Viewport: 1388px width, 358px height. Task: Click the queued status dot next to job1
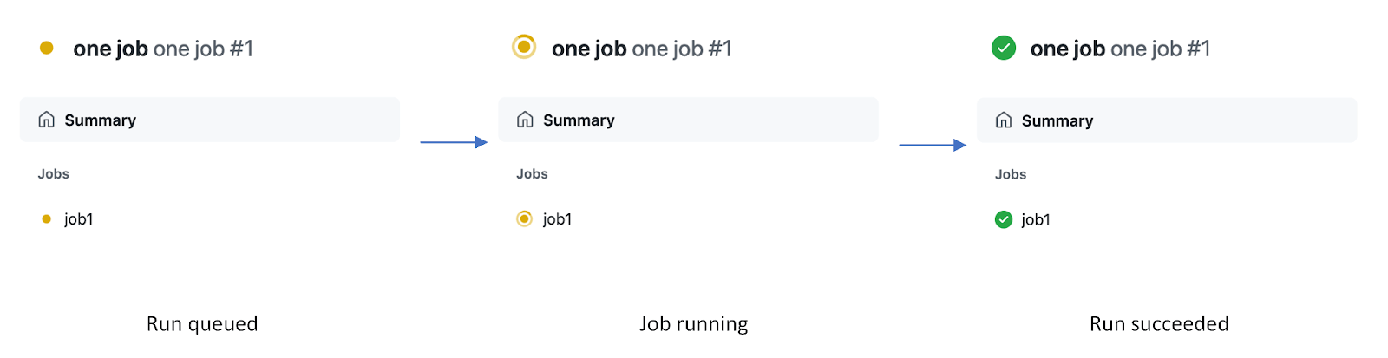pos(47,219)
